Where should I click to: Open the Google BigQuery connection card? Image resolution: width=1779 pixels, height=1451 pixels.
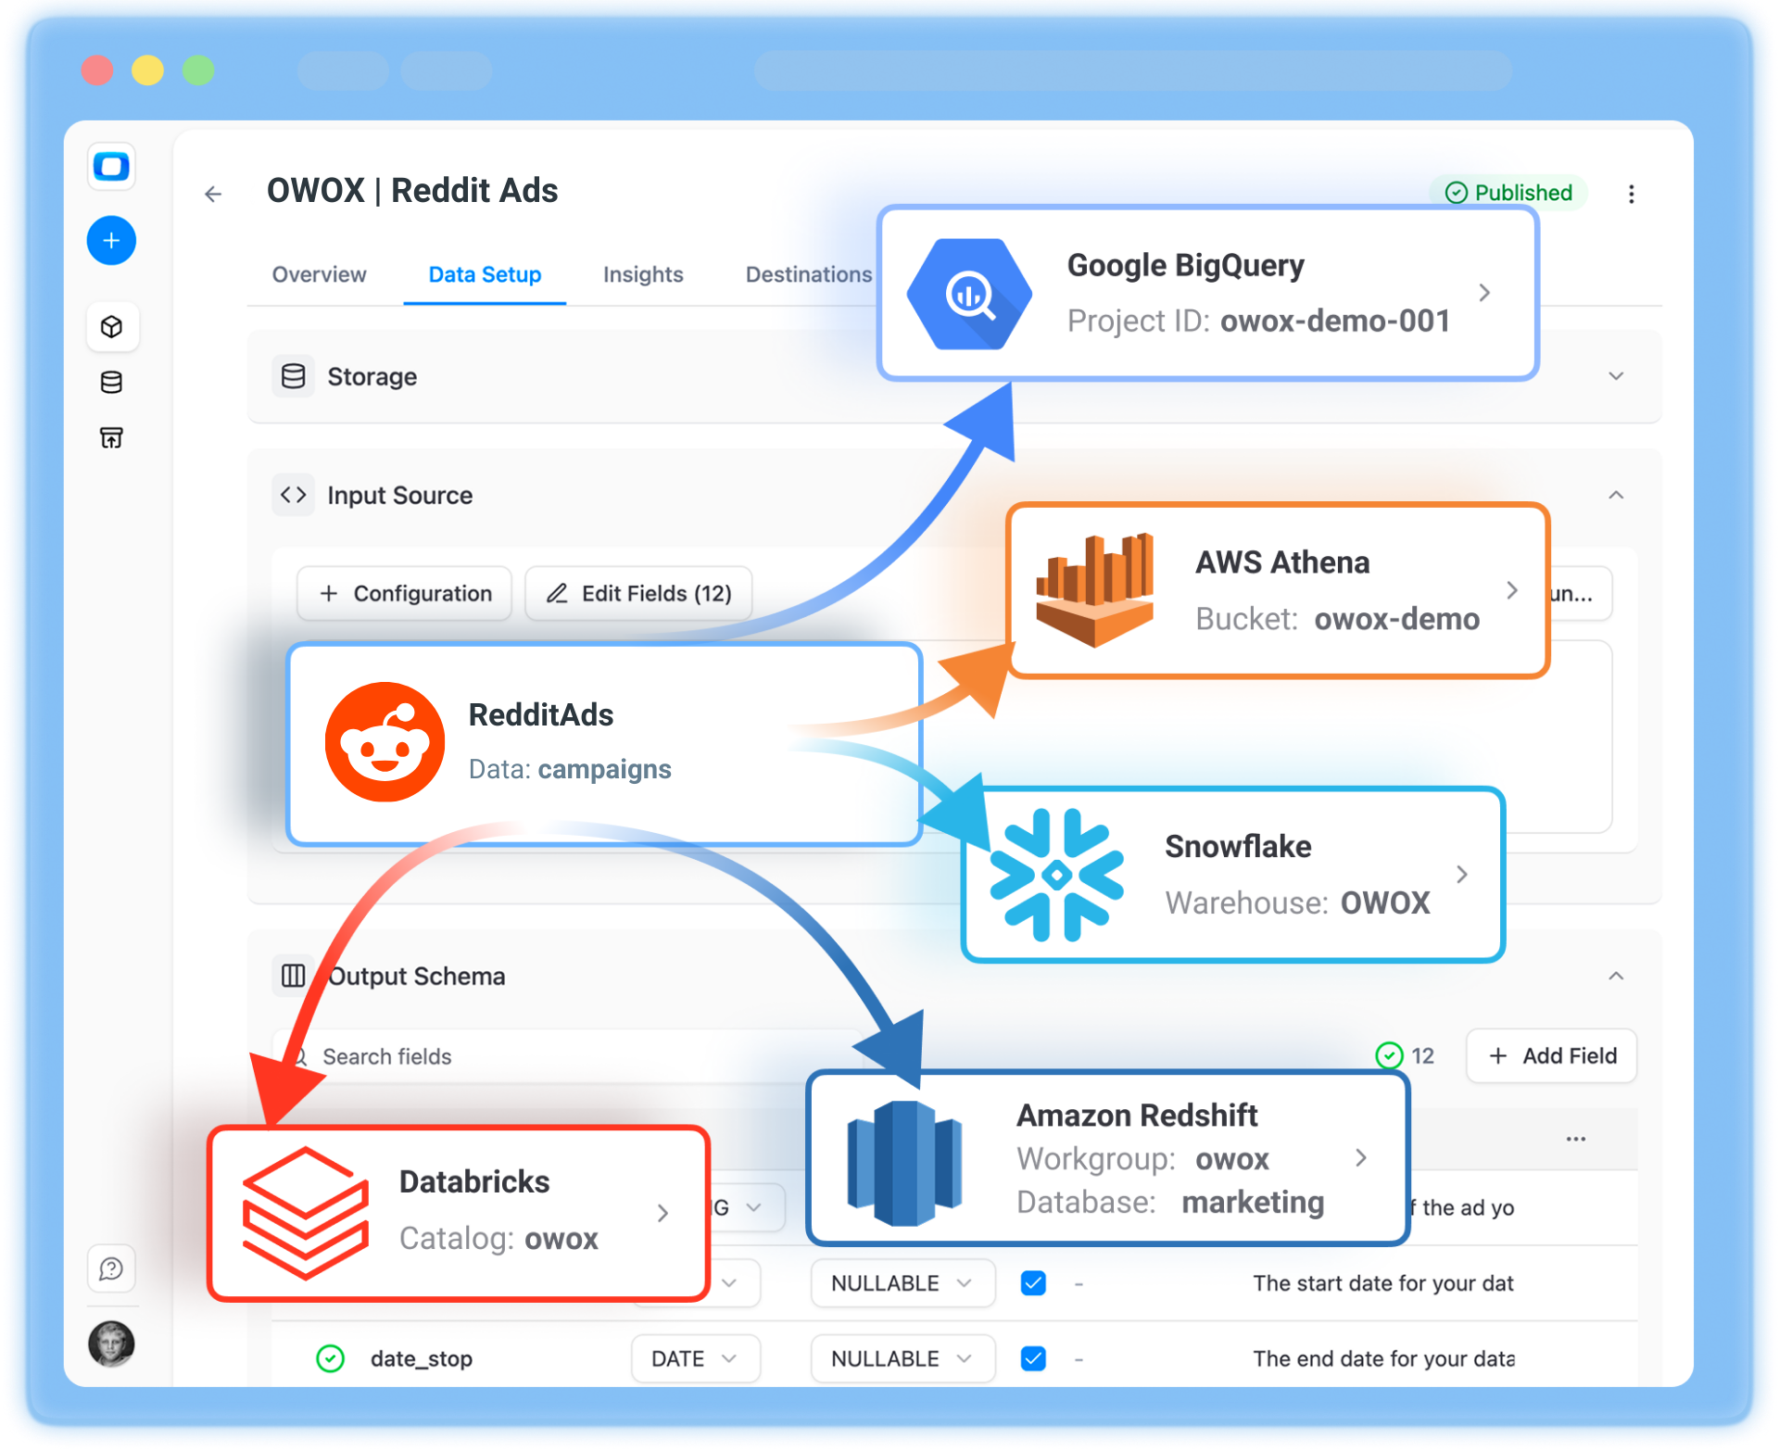967,293
